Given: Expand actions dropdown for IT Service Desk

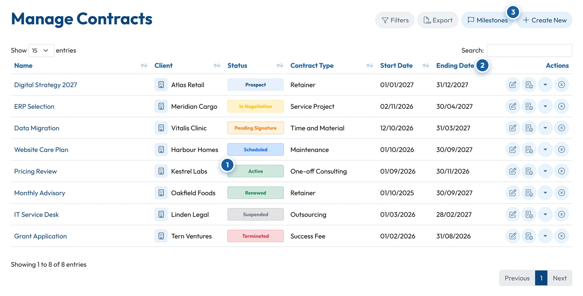Looking at the screenshot, I should (545, 215).
